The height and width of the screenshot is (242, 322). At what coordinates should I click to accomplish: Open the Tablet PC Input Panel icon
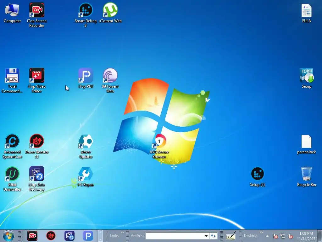pos(231,236)
